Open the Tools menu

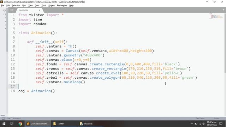tap(44, 6)
